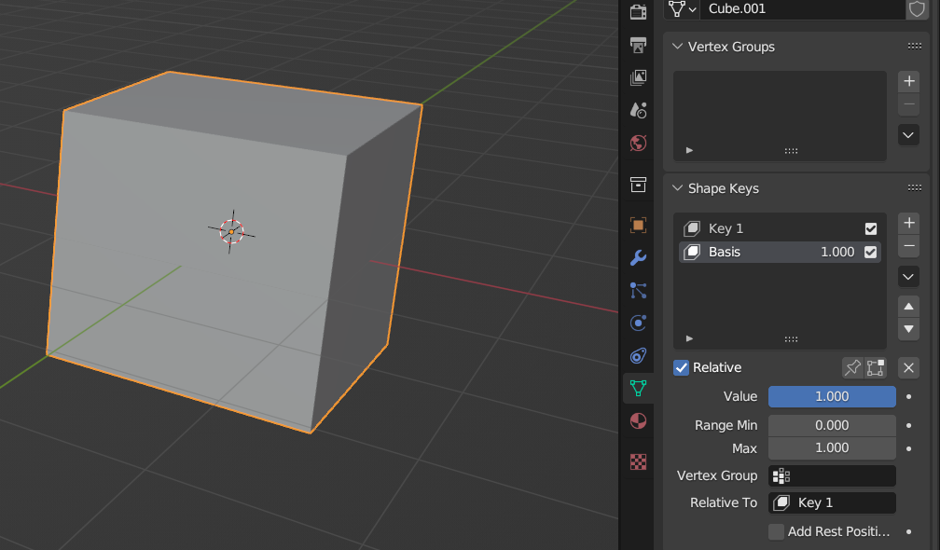
Task: Disable the Relative shape keys checkbox
Action: 681,367
